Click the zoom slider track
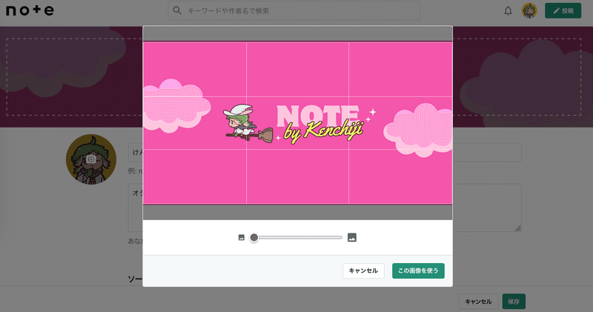 click(x=296, y=237)
